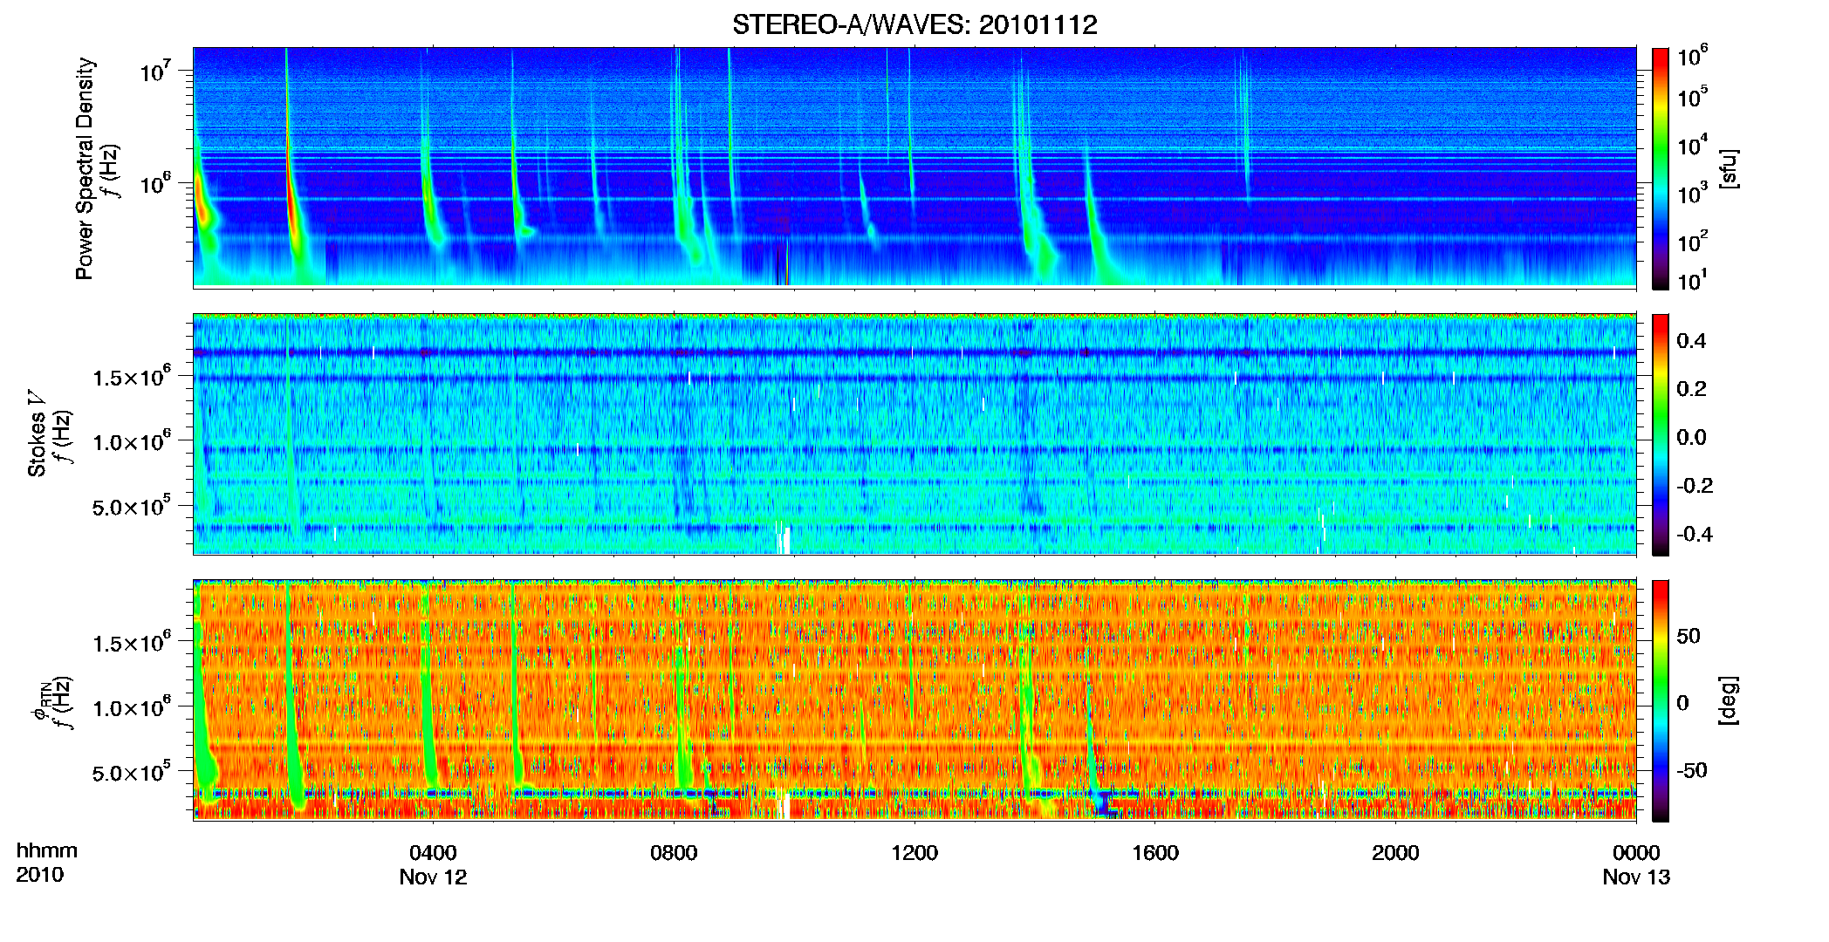Screen dimensions: 1829x942
Task: Click the 0000 time axis label
Action: [1636, 853]
